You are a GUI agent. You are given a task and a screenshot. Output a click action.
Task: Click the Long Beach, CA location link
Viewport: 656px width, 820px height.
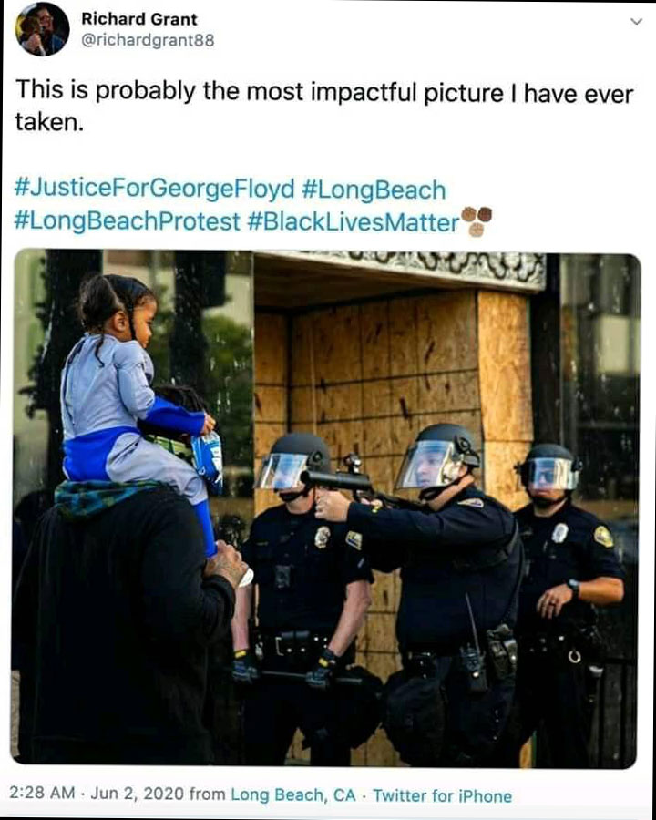pyautogui.click(x=293, y=794)
